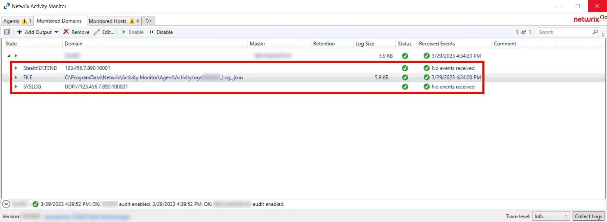
Task: Close the Netwrix Activity Monitor window
Action: [597, 6]
